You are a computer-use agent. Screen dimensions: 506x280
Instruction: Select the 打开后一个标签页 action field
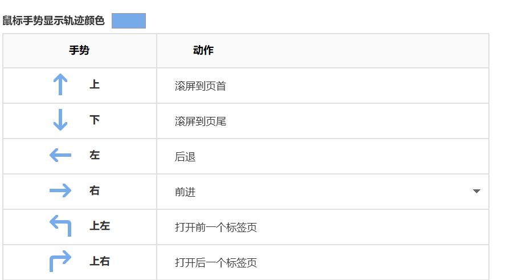pos(323,263)
